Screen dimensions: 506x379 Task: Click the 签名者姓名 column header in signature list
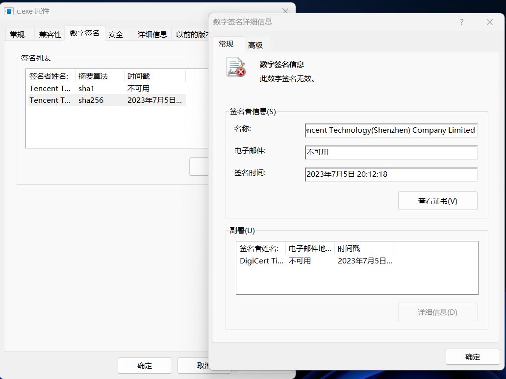pos(51,76)
